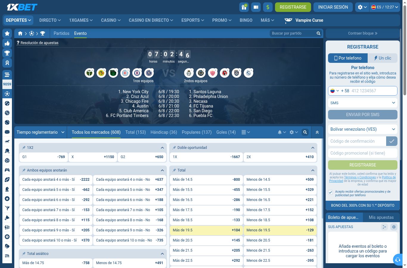
Task: Open the DEPORTES menu
Action: pyautogui.click(x=18, y=20)
